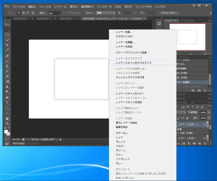Open status bar info arrow menu
Viewport: 217px width, 181px height.
pos(61,140)
